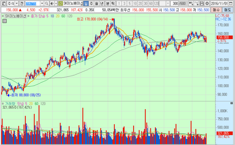Click the save chart floppy disk icon
The height and width of the screenshot is (145, 235).
[x=202, y=3]
